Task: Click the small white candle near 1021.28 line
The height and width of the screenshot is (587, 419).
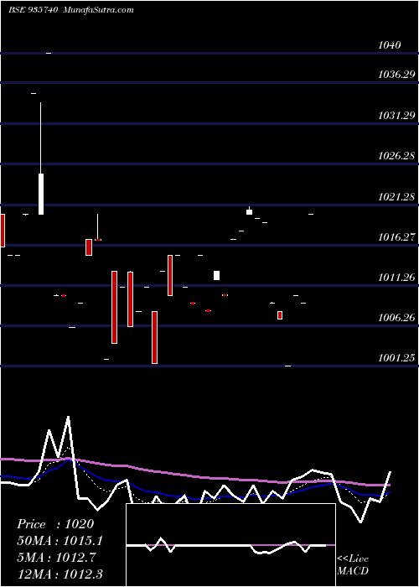Action: click(249, 210)
